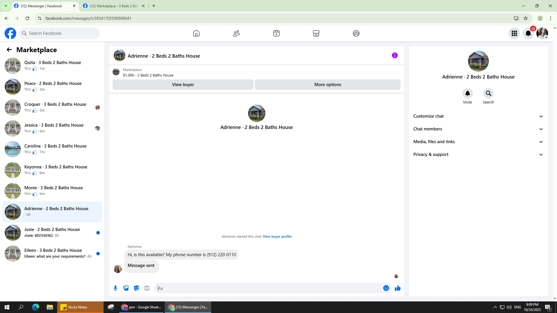Open the View buyer profile link
Viewport: 557px width, 313px height.
[277, 236]
